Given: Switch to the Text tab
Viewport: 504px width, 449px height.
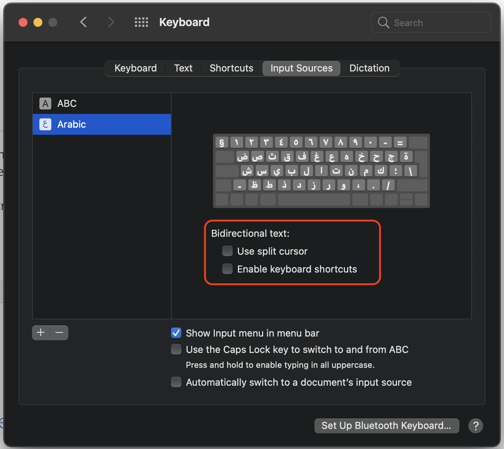Looking at the screenshot, I should (x=183, y=68).
